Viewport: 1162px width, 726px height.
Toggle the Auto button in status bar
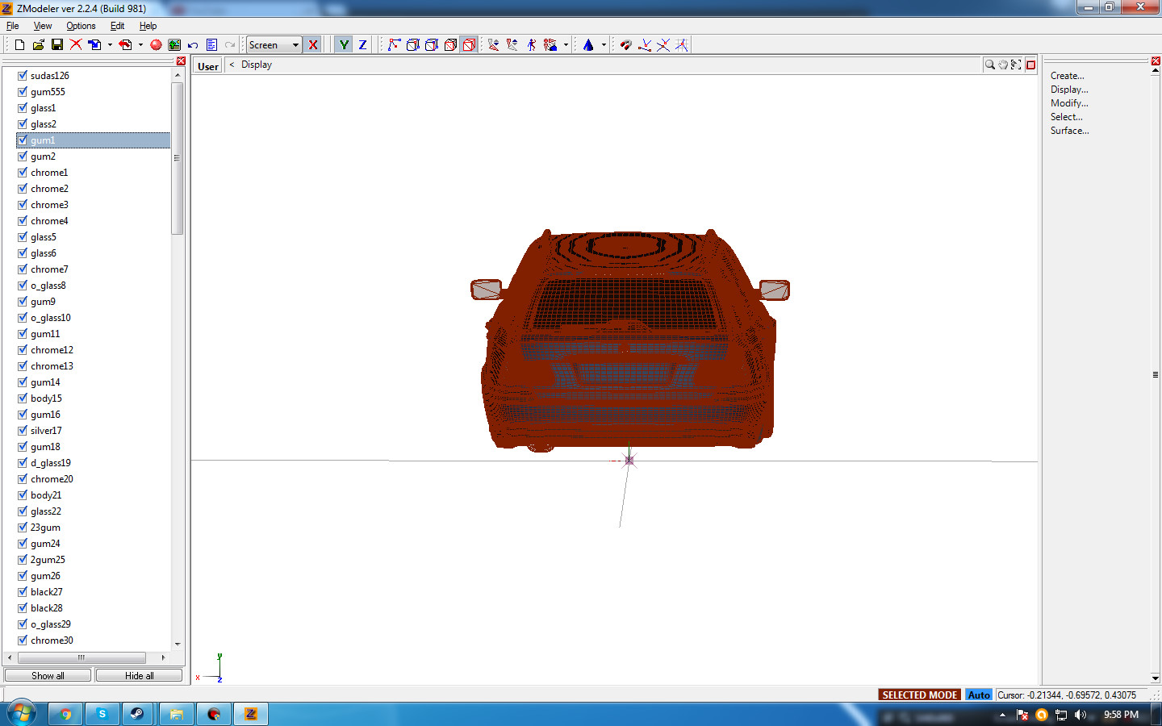979,695
